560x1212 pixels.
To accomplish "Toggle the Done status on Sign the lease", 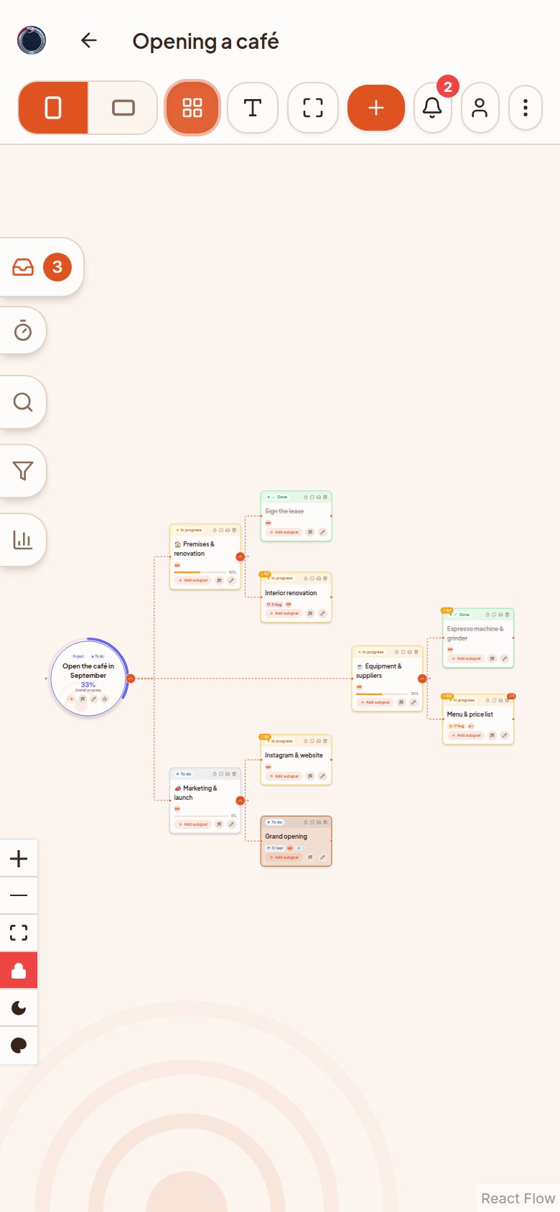I will coord(278,497).
